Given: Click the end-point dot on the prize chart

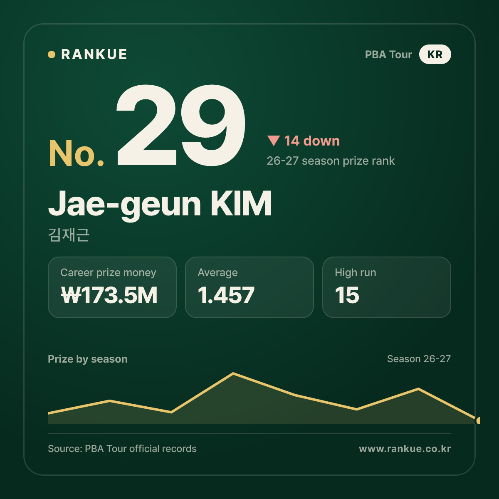Looking at the screenshot, I should tap(479, 420).
